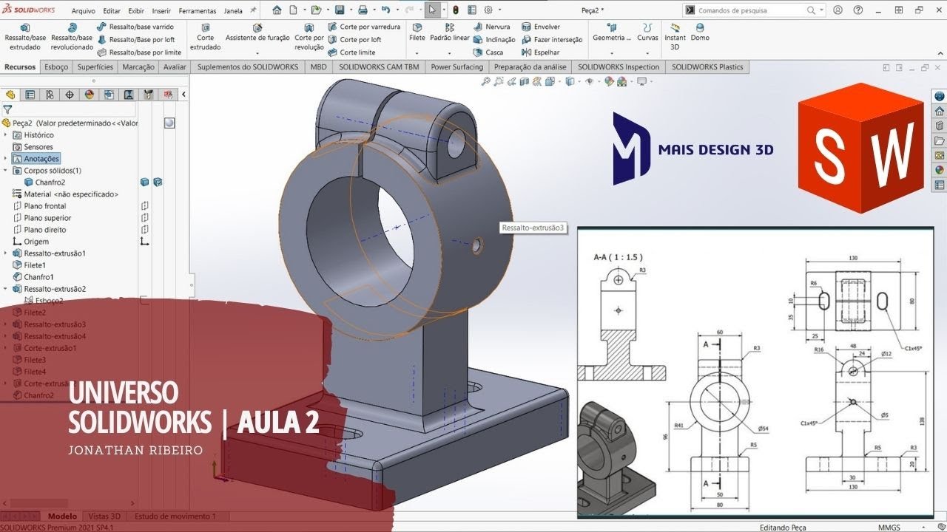Open the Ferramentas menu
947x532 pixels.
click(198, 11)
